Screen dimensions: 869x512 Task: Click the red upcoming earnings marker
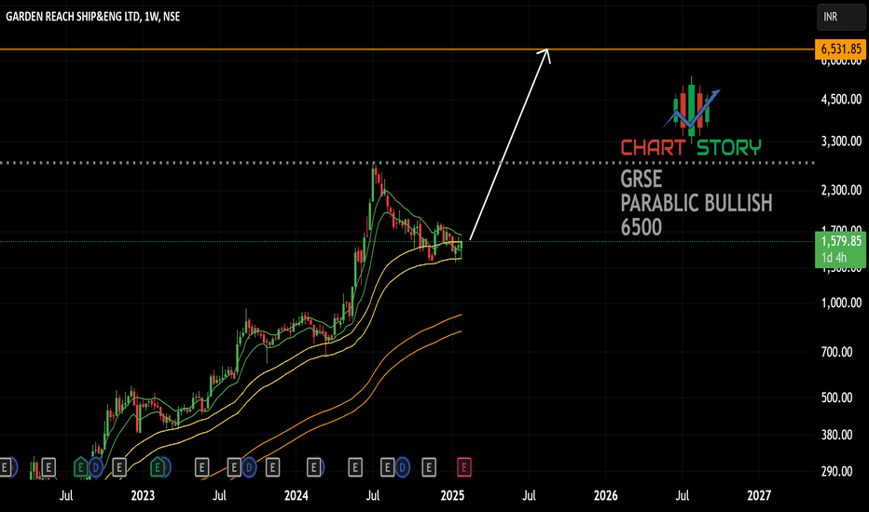(464, 467)
